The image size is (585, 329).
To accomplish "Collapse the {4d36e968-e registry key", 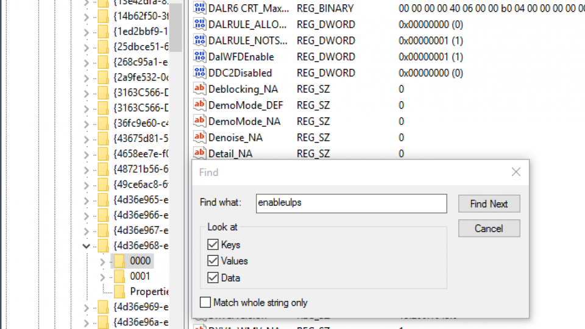I will [x=86, y=246].
